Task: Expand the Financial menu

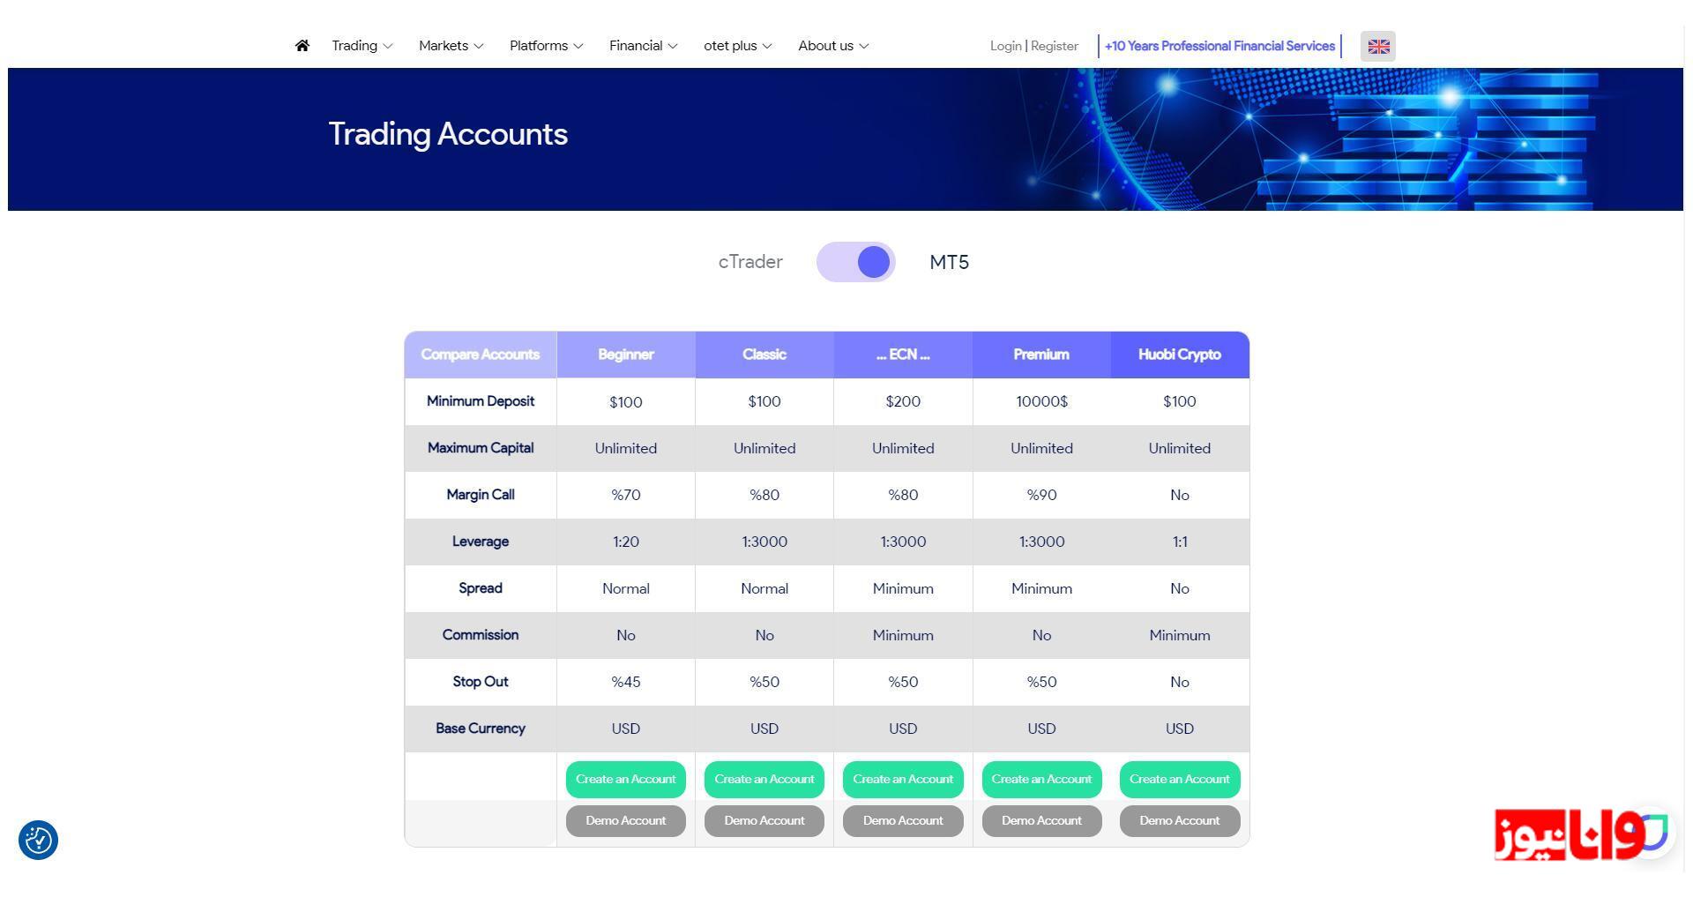Action: click(644, 46)
